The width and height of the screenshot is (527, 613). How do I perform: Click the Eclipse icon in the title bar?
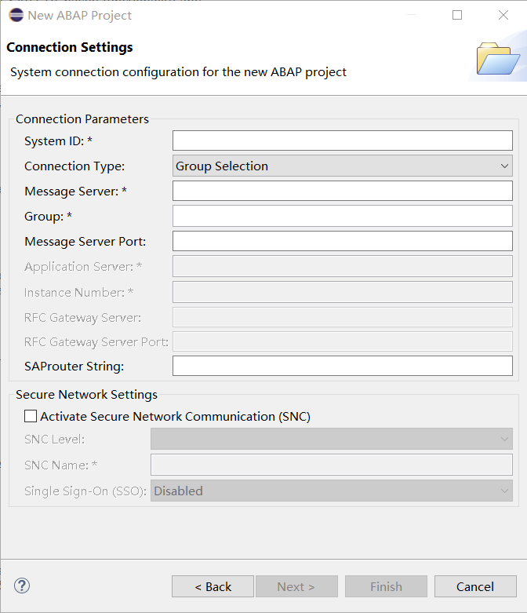16,15
